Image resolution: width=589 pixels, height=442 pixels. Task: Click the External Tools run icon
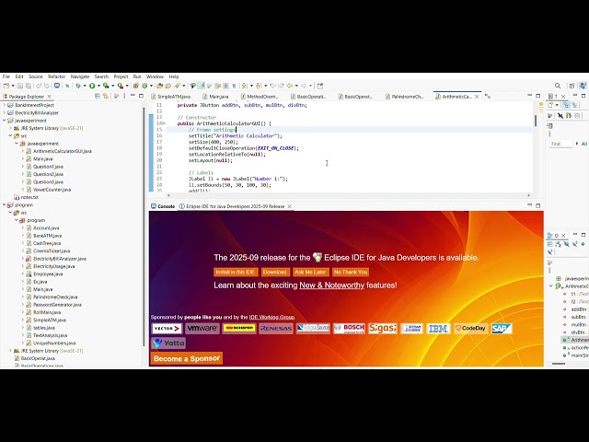tap(121, 86)
